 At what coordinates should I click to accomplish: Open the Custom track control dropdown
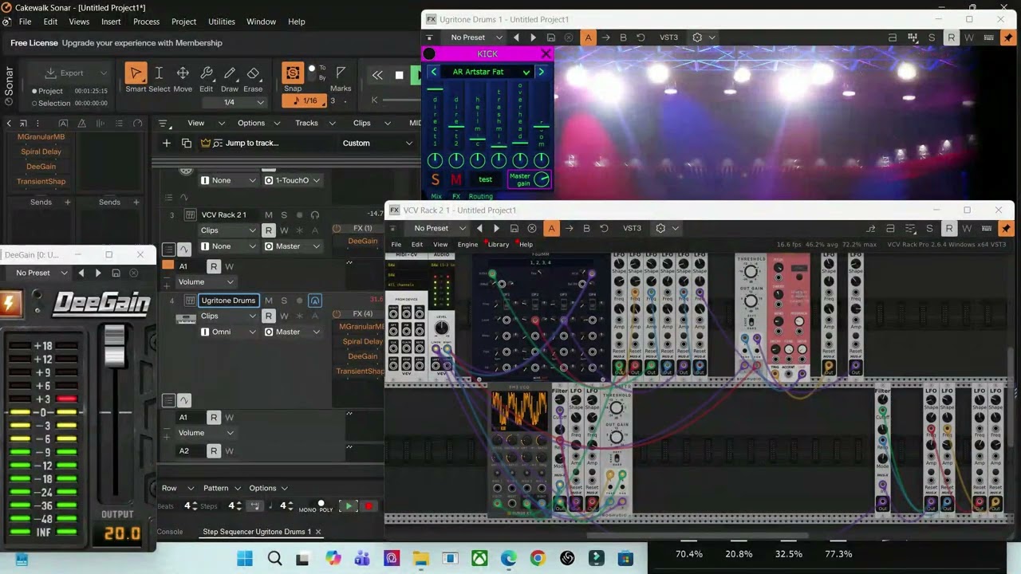[376, 143]
